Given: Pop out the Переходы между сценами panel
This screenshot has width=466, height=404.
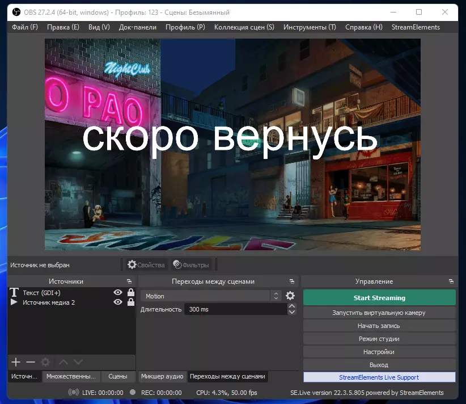Looking at the screenshot, I should [292, 281].
